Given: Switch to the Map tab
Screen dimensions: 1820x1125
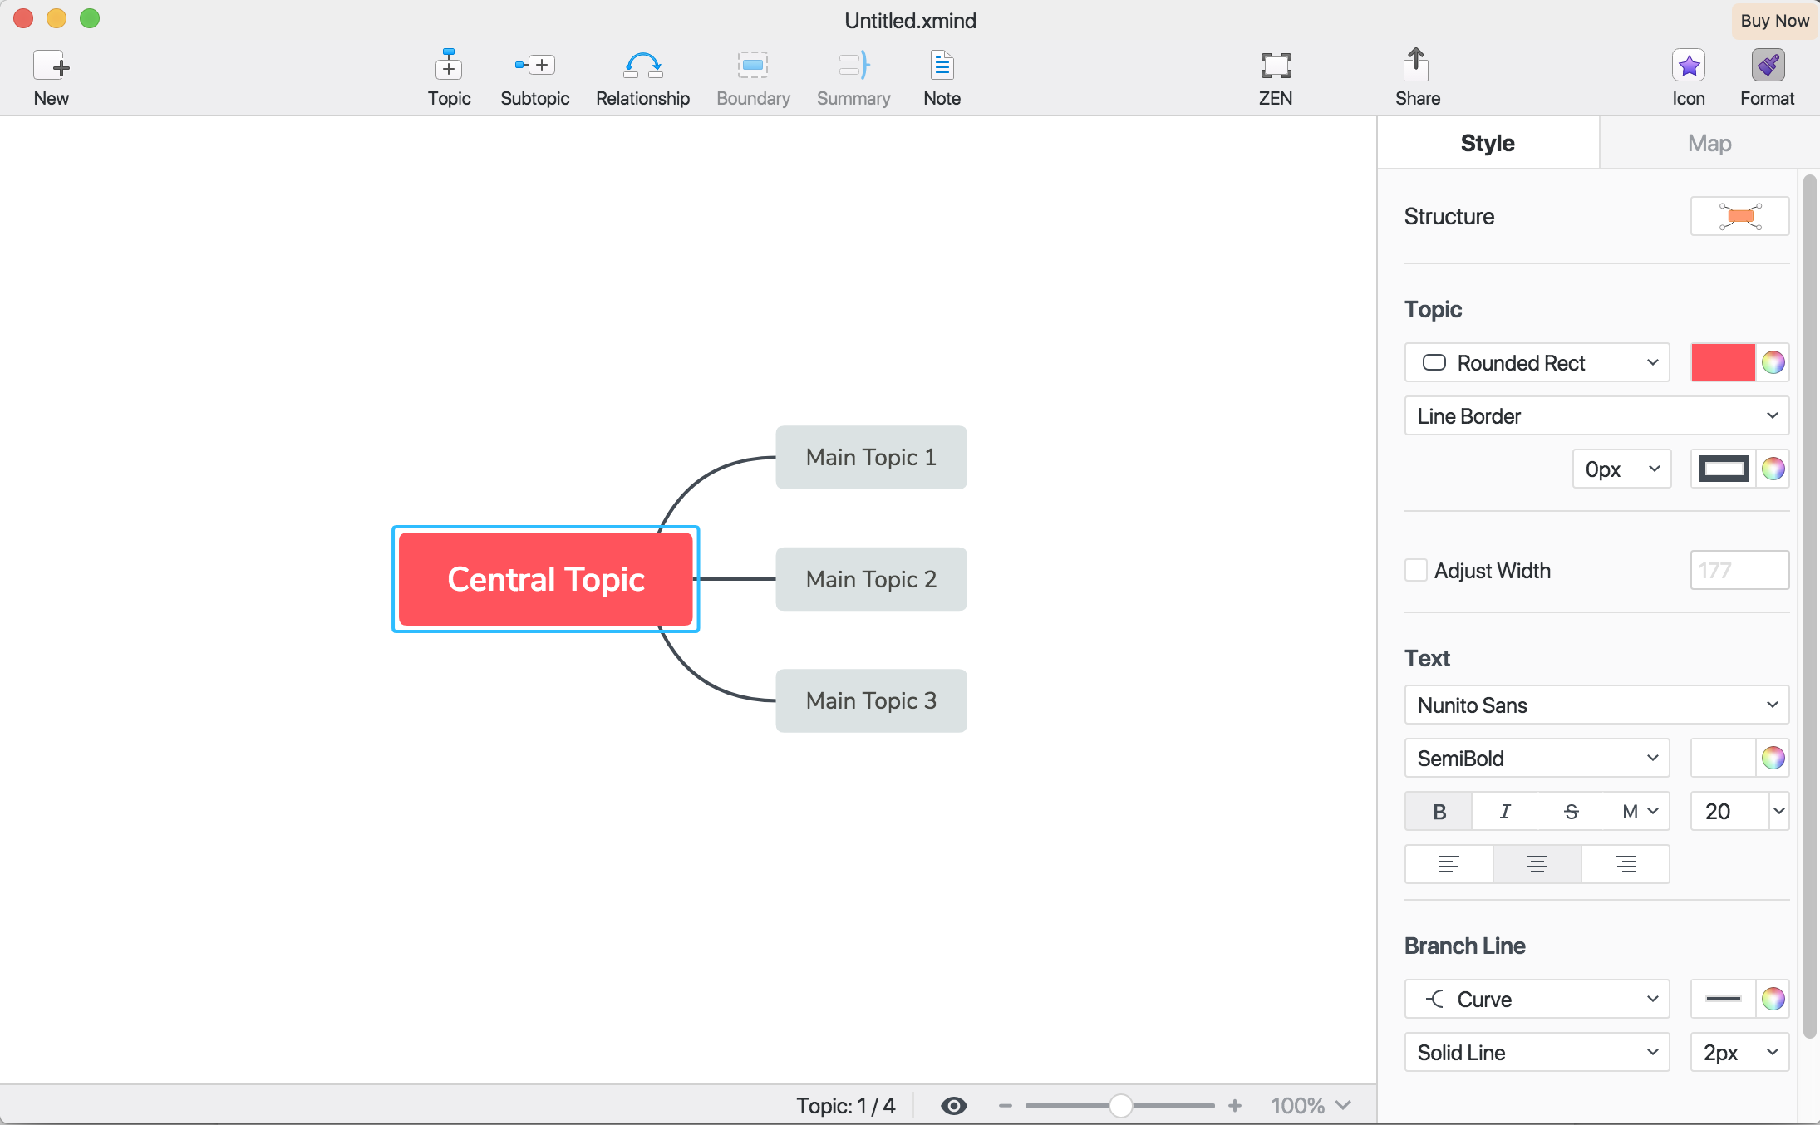Looking at the screenshot, I should [1709, 143].
